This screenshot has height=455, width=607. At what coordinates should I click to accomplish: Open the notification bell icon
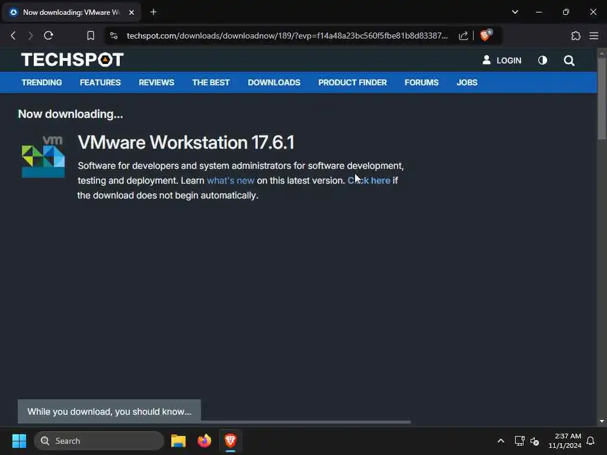pos(590,441)
